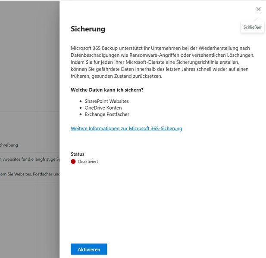Click the 'Deaktiviert' status text

(88, 162)
